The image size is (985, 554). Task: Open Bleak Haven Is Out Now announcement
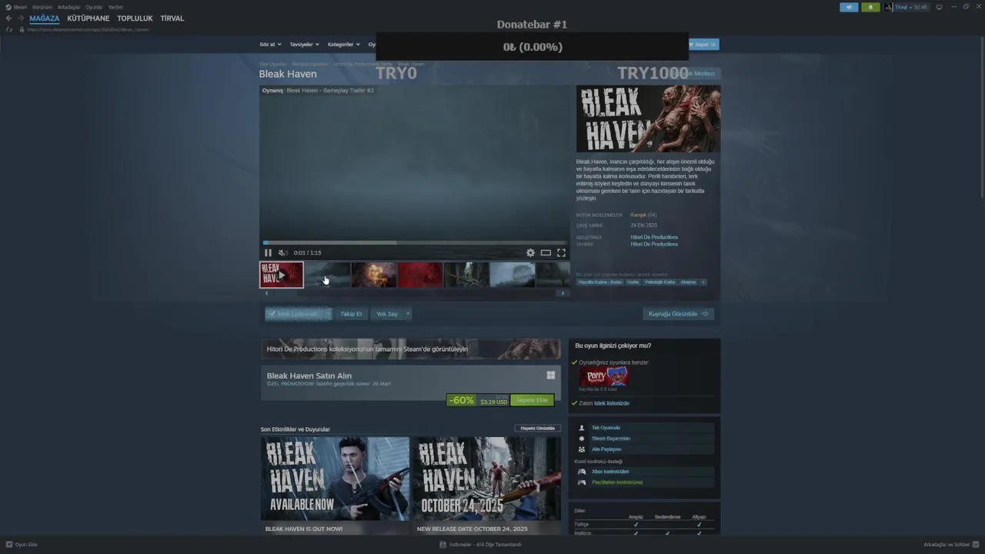335,486
